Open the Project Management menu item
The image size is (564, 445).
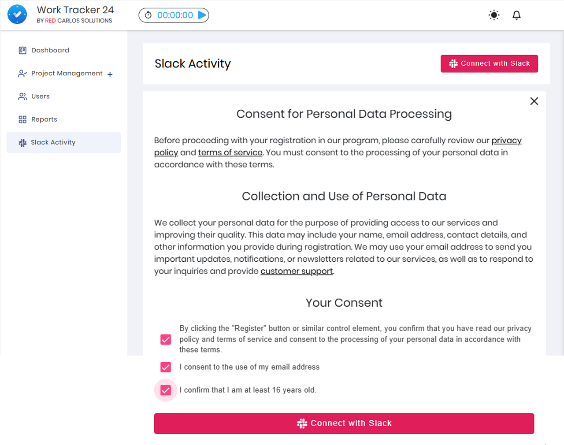click(x=67, y=74)
